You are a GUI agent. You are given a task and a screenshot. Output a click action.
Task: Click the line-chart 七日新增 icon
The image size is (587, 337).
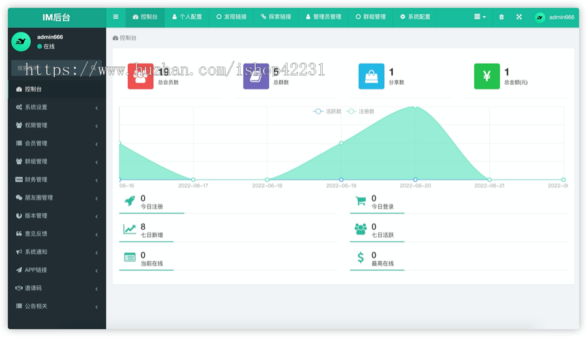[130, 229]
